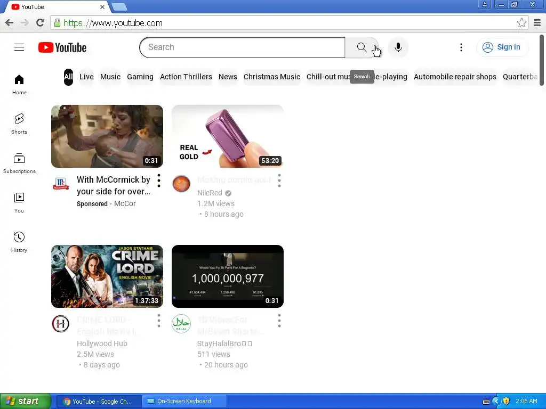Focus the YouTube search input field
Screen dimensions: 546x409
point(243,47)
